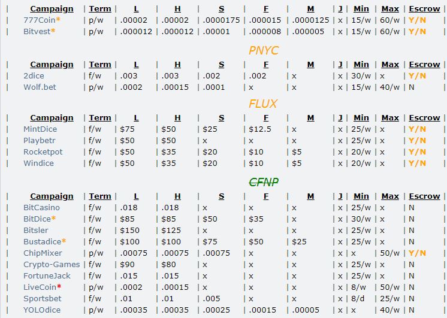Click ChipMixer's Y/N escrow link
Screen dimensions: 447x318
[417, 253]
